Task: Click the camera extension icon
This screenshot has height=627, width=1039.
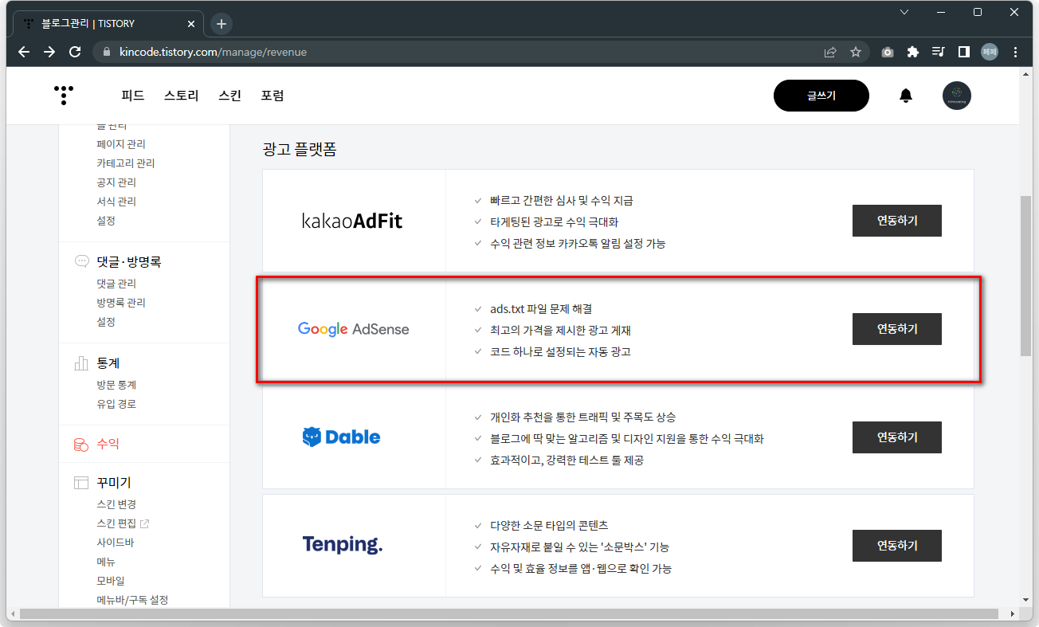Action: (888, 52)
